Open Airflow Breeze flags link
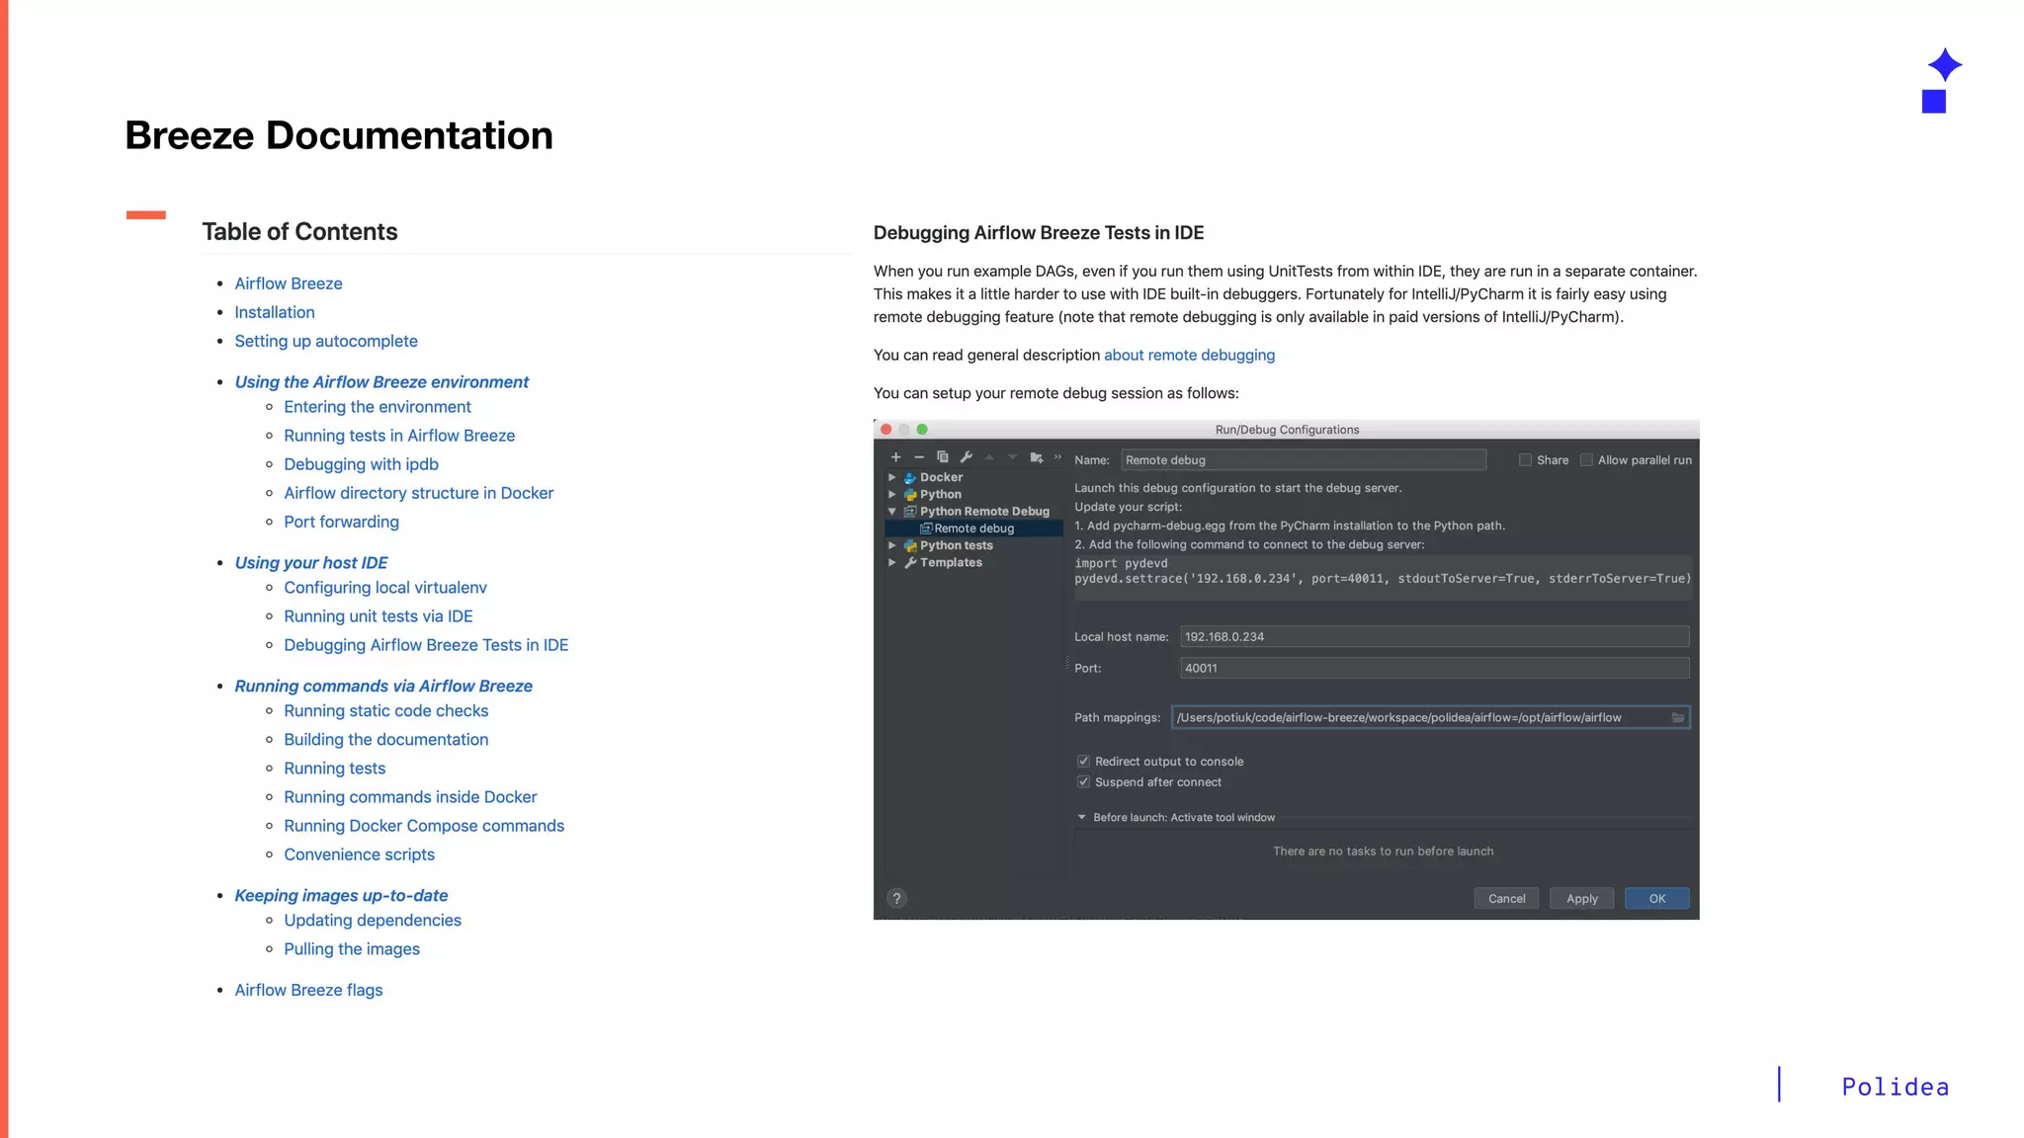The image size is (2024, 1138). click(x=308, y=990)
